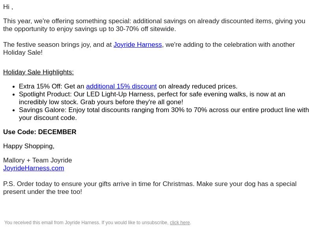
Task: Click the "Hi ," greeting line
Action: [x=8, y=7]
